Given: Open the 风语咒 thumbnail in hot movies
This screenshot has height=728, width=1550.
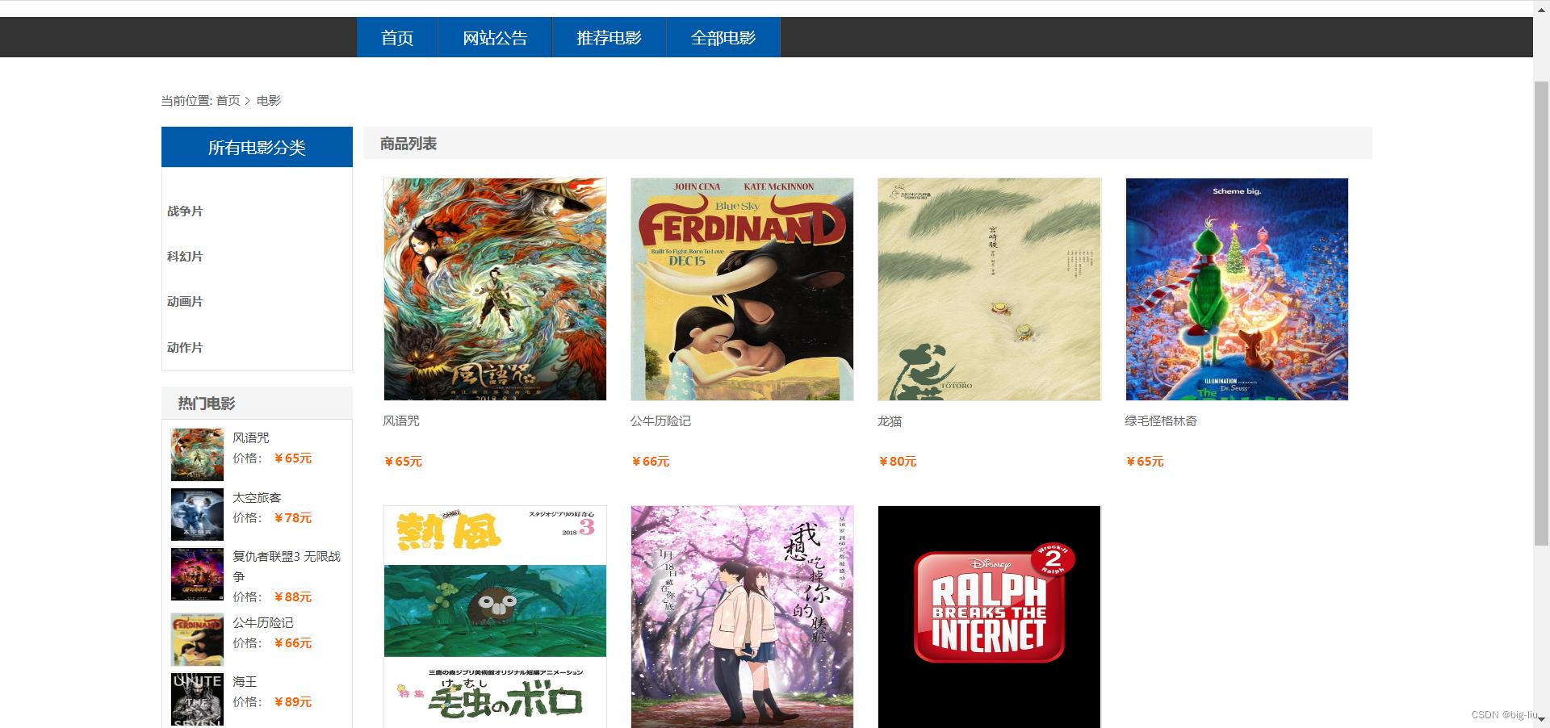Looking at the screenshot, I should point(197,454).
